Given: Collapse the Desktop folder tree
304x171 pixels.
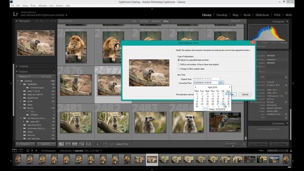Looking at the screenshot, I should (x=18, y=81).
